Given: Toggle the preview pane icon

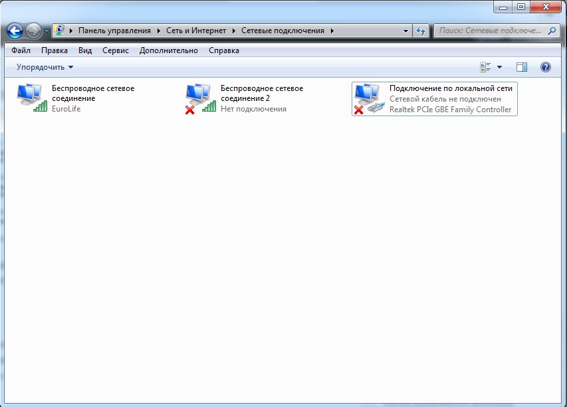Looking at the screenshot, I should (522, 67).
